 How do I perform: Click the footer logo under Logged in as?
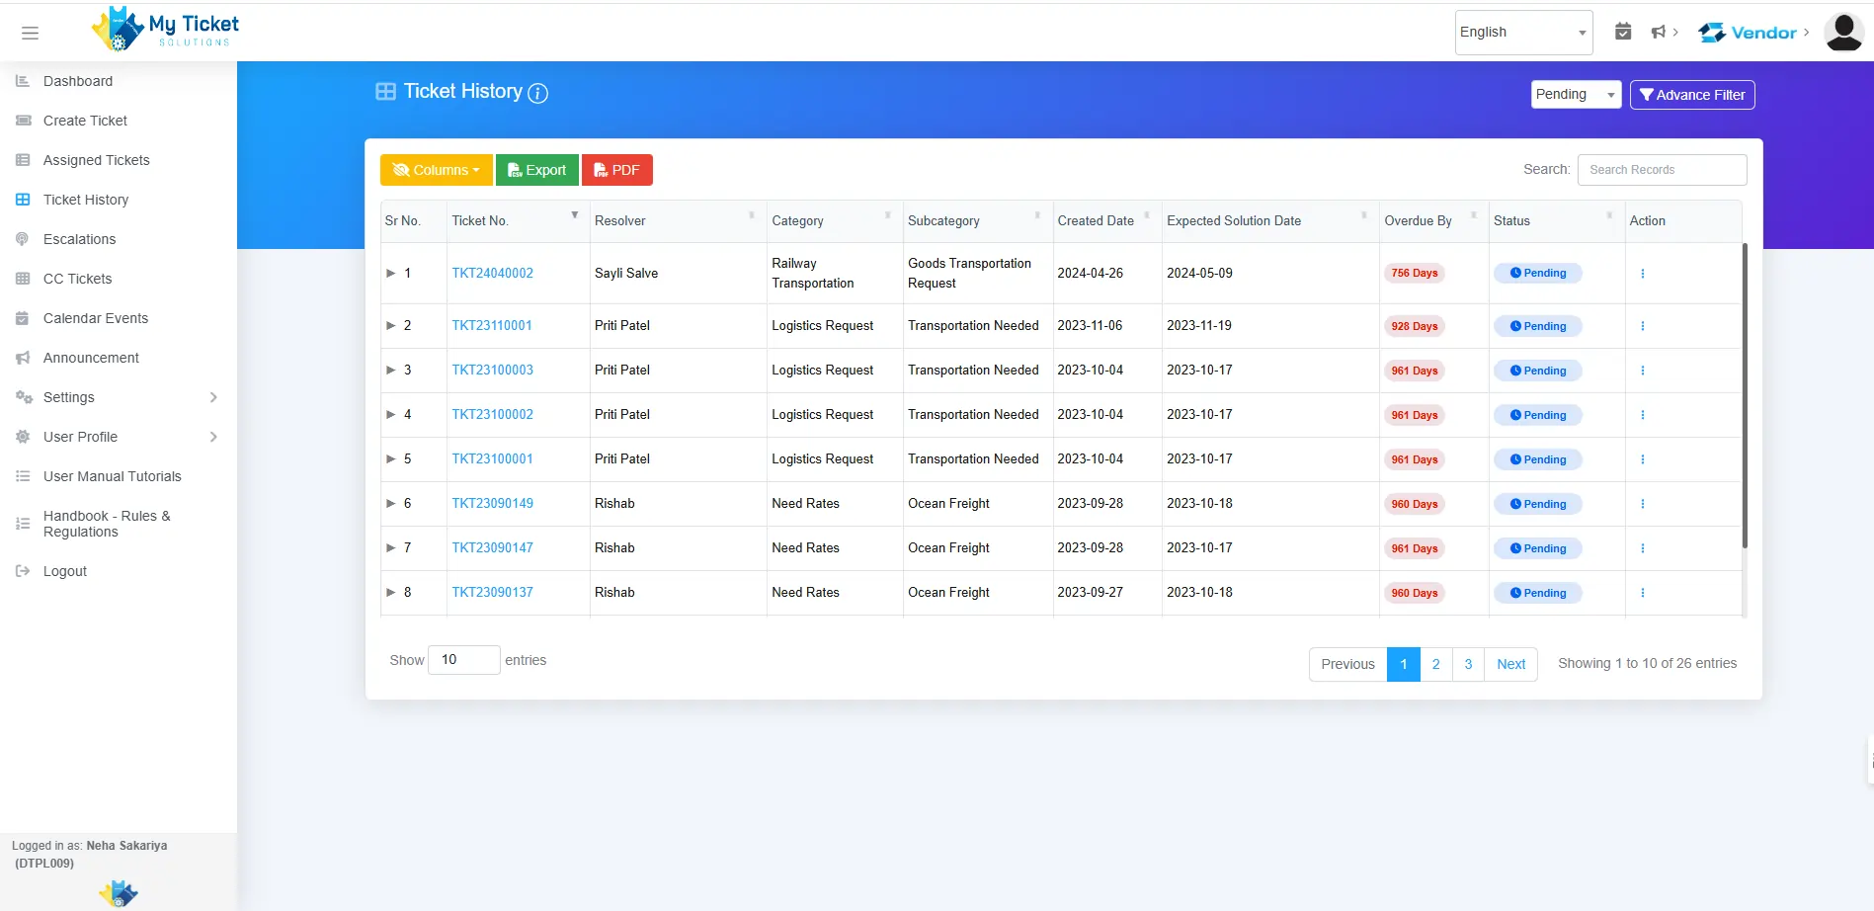[119, 893]
